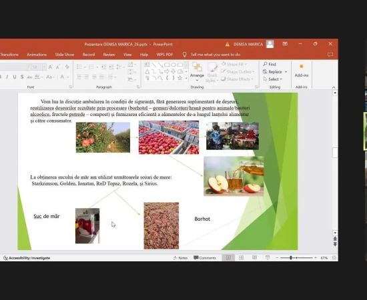Select Text Box shape in gallery
Image resolution: width=367 pixels, height=300 pixels.
[x=147, y=65]
